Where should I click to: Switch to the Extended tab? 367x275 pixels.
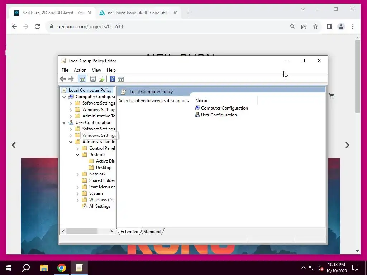(129, 232)
